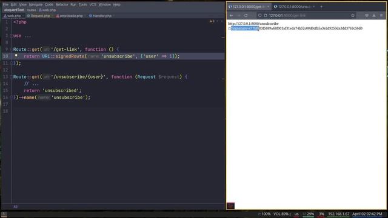Click the shield tracking protection icon
Screen dimensions: 388x218
[259, 16]
